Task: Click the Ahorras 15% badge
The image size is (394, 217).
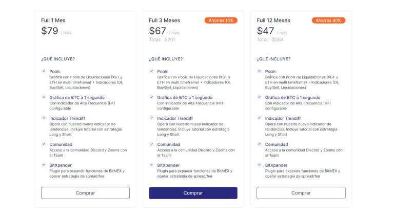Action: tap(221, 20)
